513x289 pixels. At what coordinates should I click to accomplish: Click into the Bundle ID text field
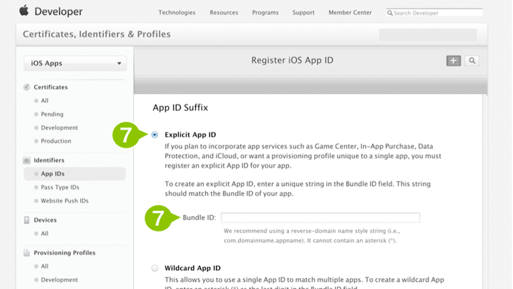[321, 217]
